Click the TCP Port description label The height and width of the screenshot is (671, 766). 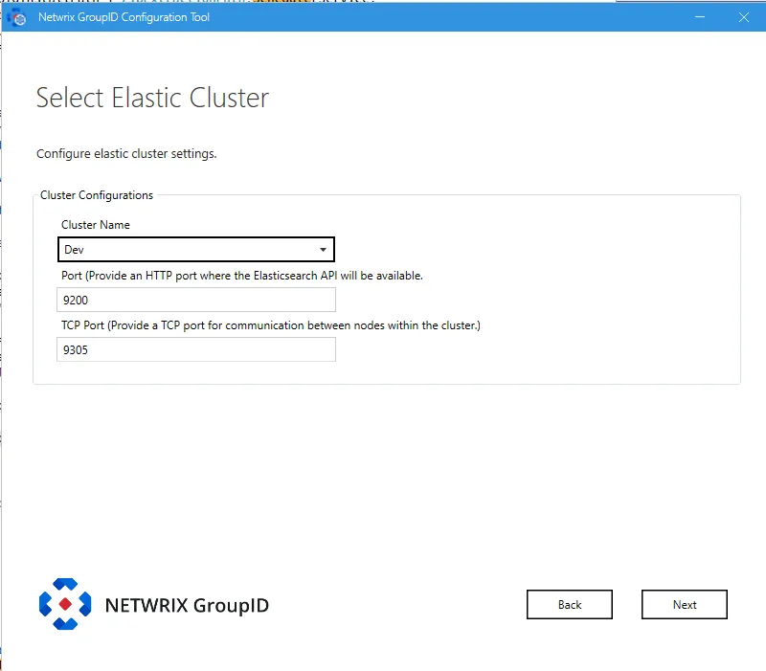pyautogui.click(x=271, y=325)
